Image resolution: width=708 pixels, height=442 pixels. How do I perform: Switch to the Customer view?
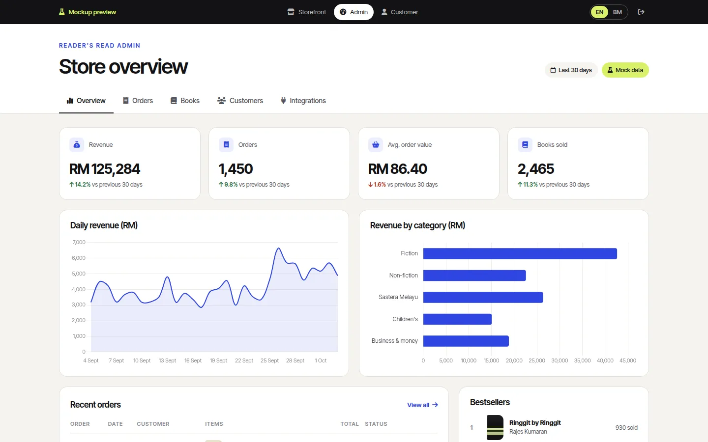[400, 12]
